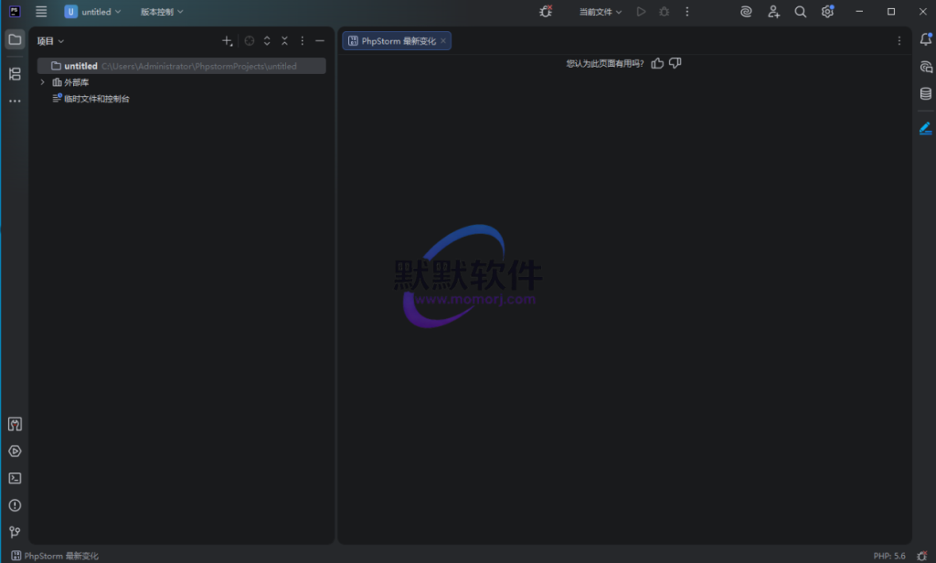Open the Notifications bell
Image resolution: width=936 pixels, height=563 pixels.
pos(926,39)
